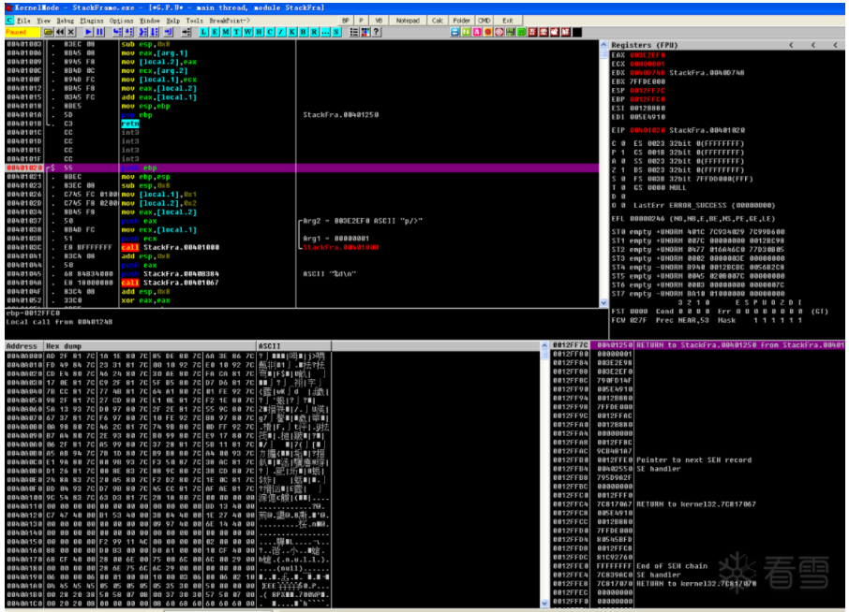Expand the BreakPoint-> menu

pyautogui.click(x=230, y=21)
